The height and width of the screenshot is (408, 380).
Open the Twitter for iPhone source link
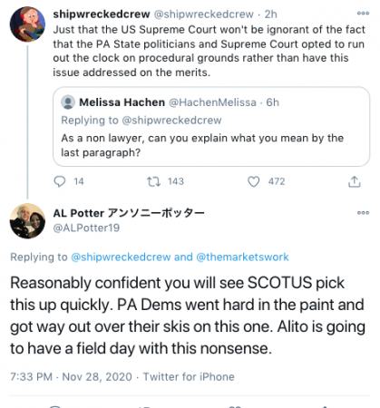[189, 377]
